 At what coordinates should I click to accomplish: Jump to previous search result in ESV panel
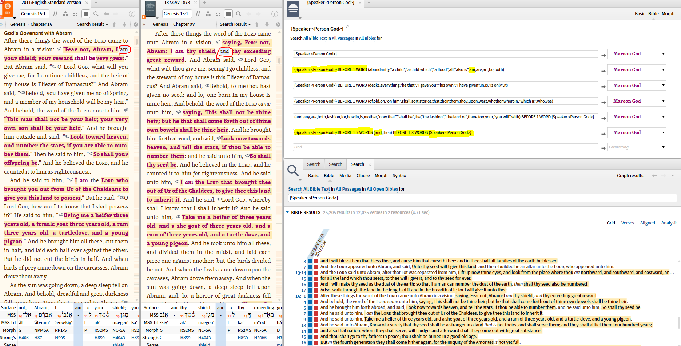pos(114,24)
